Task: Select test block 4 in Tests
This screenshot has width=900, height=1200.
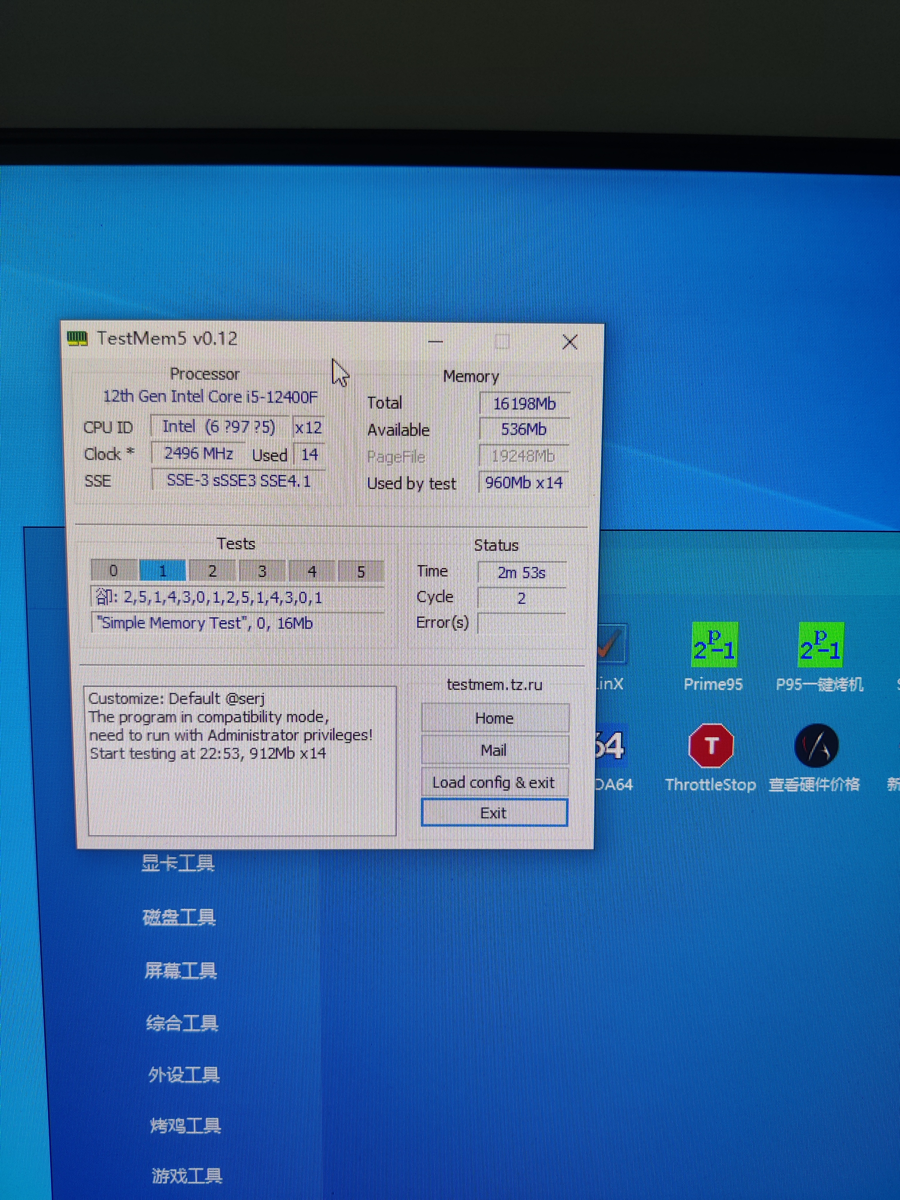Action: [312, 572]
